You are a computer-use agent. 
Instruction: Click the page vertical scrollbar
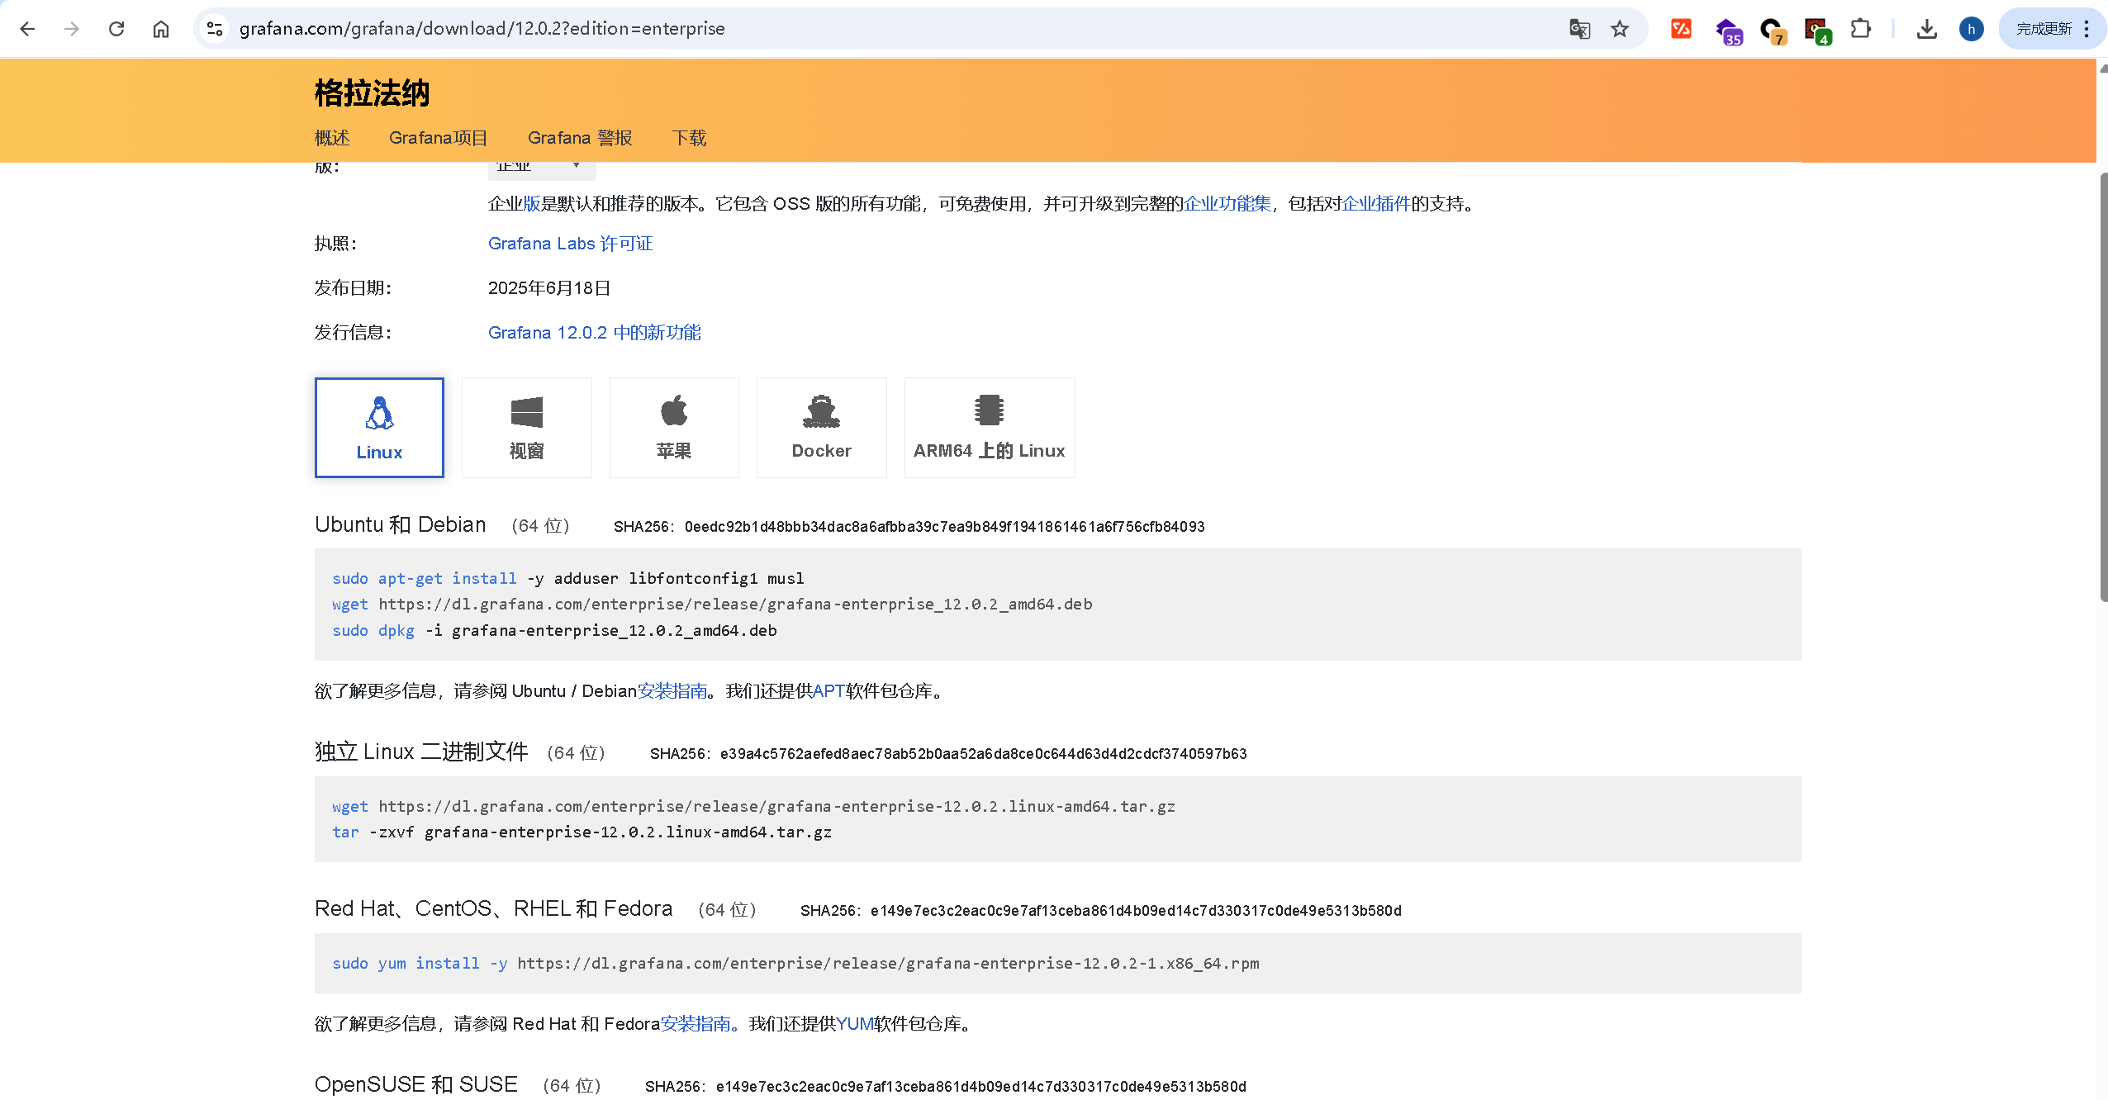[x=2102, y=386]
